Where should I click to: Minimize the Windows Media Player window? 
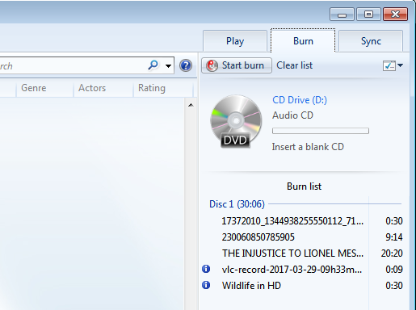[342, 15]
